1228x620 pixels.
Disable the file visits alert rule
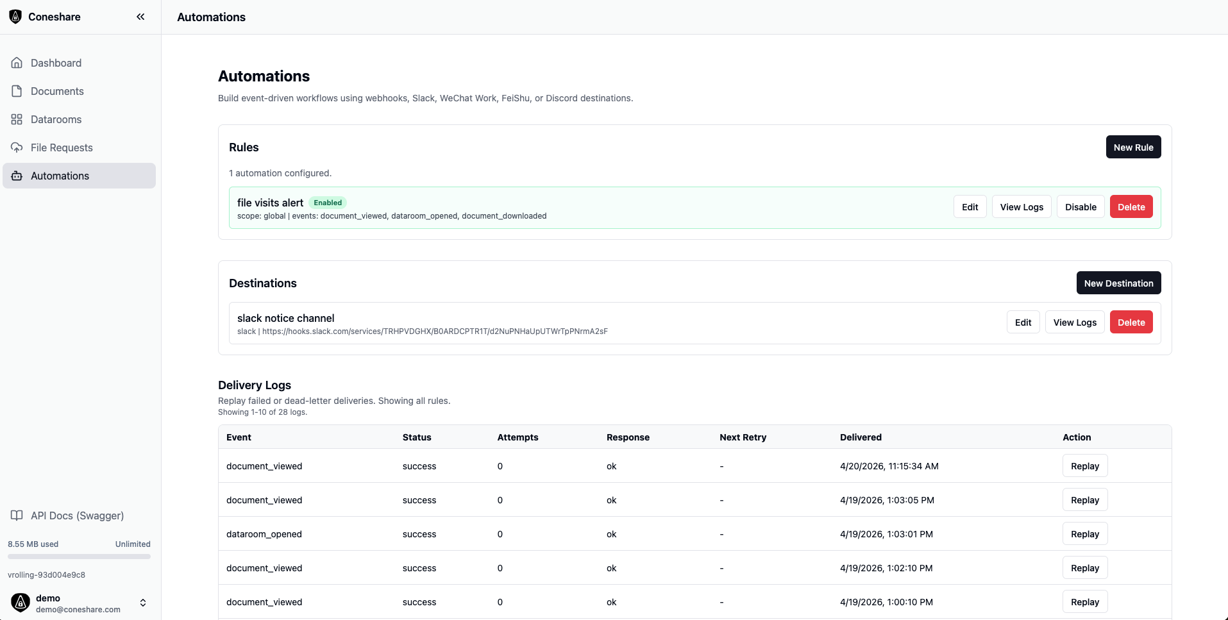point(1081,206)
